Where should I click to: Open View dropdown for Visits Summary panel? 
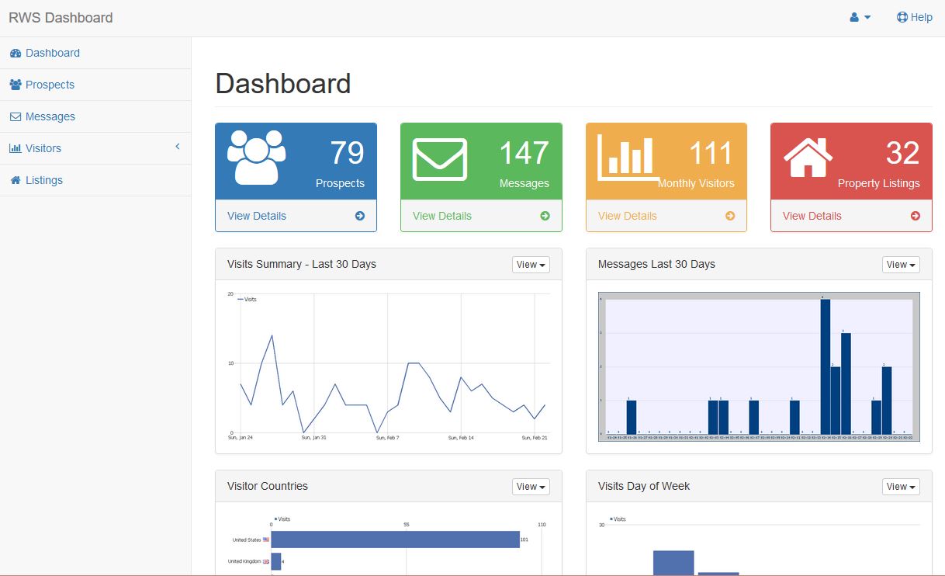pyautogui.click(x=531, y=265)
